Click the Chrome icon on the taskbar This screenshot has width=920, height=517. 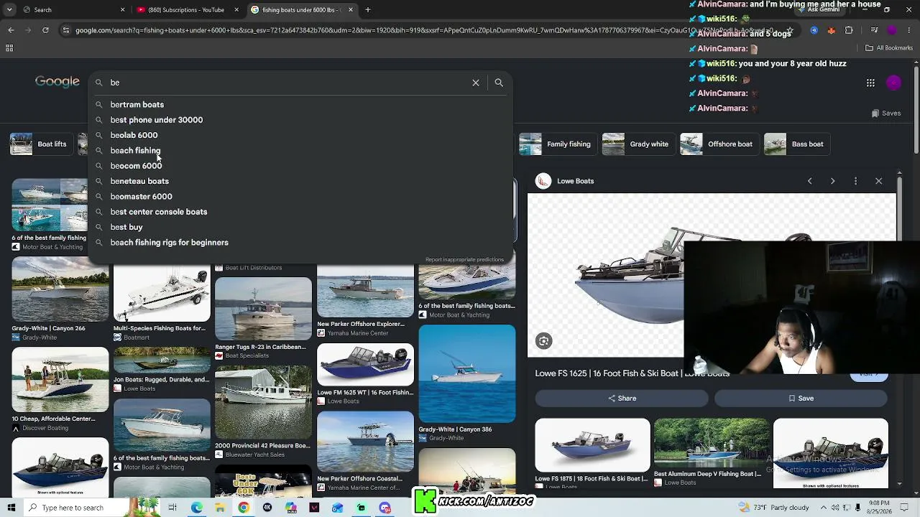[244, 508]
